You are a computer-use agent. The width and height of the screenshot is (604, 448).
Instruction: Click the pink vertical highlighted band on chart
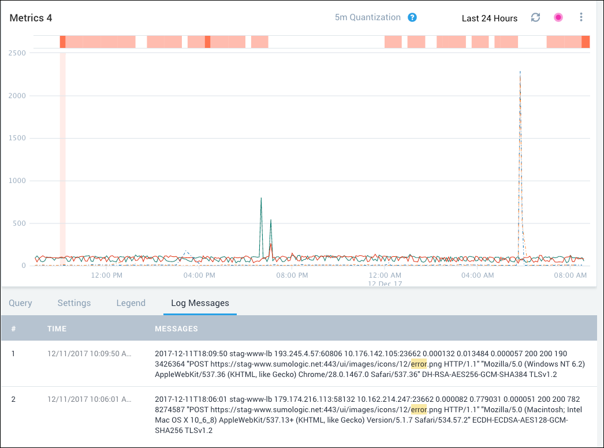(x=62, y=156)
